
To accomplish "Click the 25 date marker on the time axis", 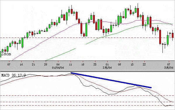I will [x=95, y=65].
